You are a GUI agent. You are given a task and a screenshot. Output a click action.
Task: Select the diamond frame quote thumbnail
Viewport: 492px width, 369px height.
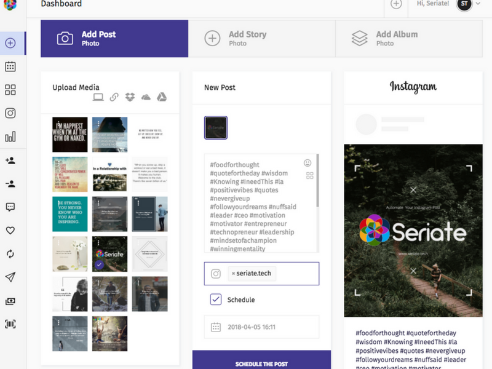149,254
